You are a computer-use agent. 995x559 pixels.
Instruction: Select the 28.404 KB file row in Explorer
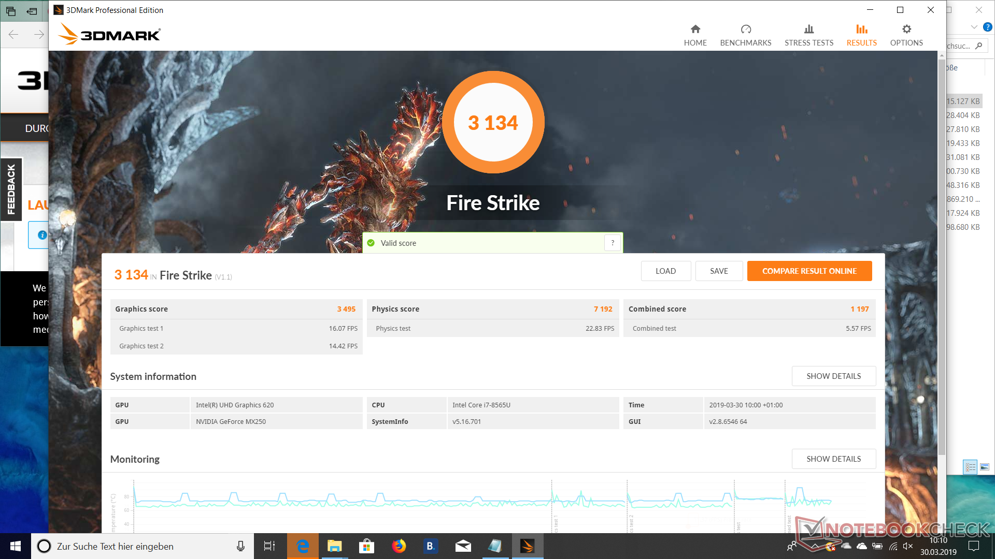[963, 115]
